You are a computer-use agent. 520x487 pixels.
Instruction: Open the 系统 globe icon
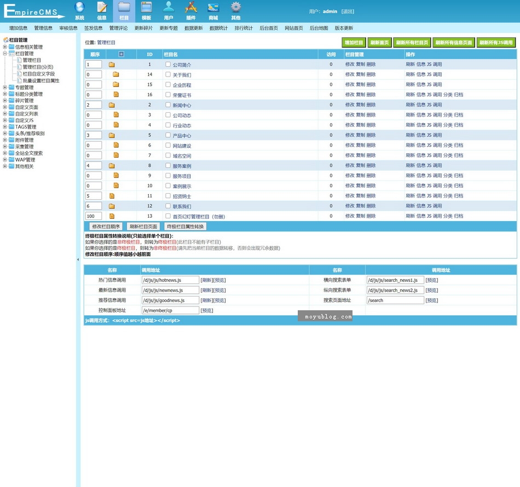pos(79,7)
